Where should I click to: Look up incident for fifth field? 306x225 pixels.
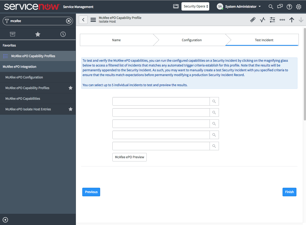[214, 146]
